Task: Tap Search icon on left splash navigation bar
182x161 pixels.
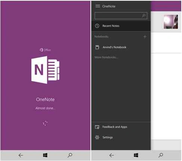Action: 70,155
